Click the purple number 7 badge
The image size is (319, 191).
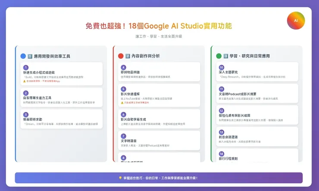point(123,136)
